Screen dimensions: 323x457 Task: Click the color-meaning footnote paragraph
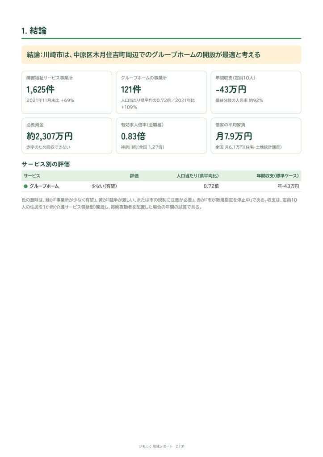[x=159, y=204]
